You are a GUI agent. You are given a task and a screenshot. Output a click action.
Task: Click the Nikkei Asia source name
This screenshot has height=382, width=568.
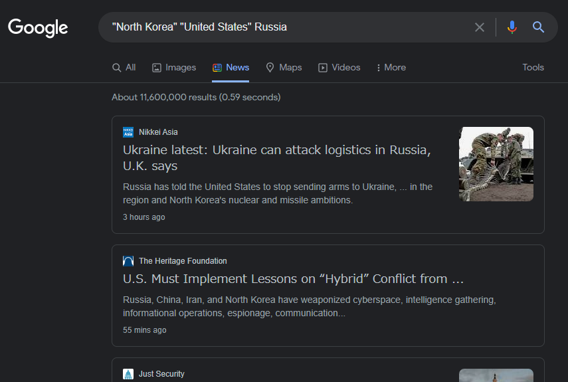click(158, 132)
